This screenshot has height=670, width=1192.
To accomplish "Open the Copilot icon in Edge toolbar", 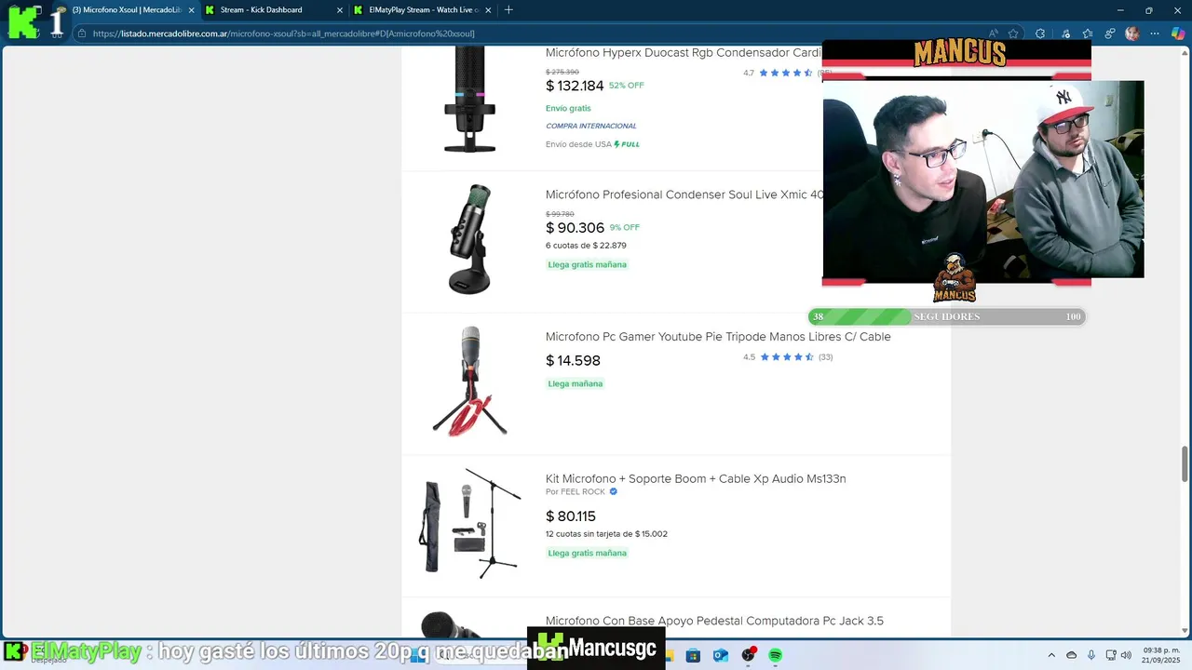I will click(x=1176, y=33).
